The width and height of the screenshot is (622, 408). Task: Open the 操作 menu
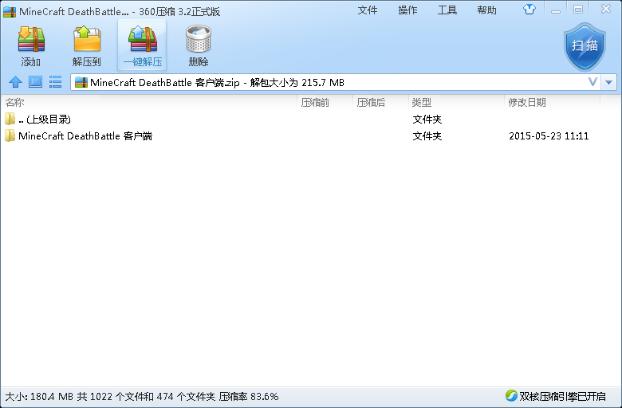[407, 10]
